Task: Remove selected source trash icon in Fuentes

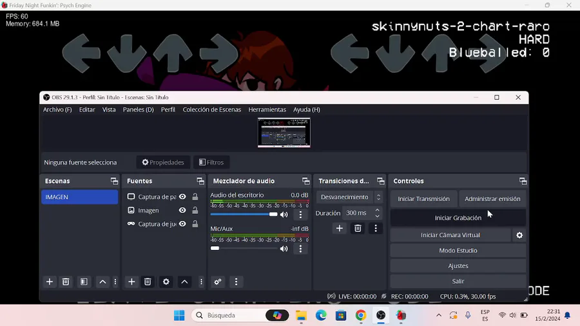Action: [148, 282]
